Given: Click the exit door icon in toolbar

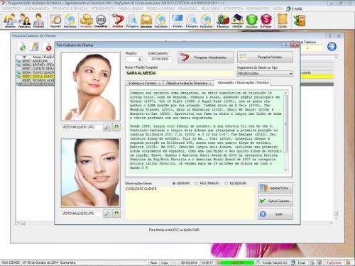Looking at the screenshot, I should [x=300, y=21].
